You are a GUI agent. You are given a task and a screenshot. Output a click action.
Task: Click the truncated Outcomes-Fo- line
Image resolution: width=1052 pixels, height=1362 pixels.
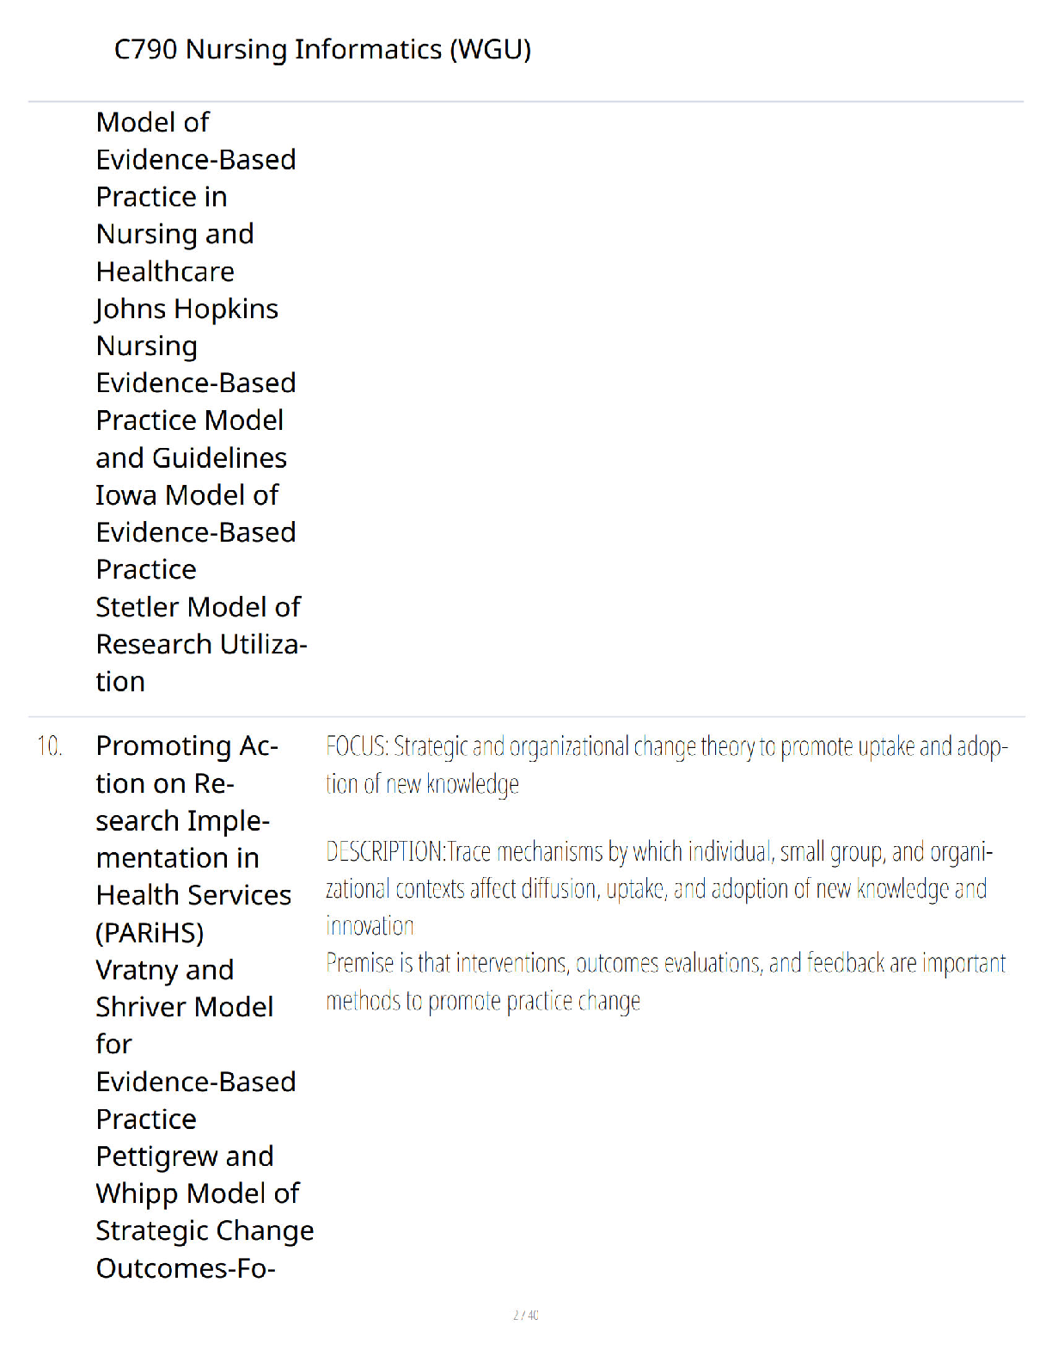click(x=186, y=1267)
